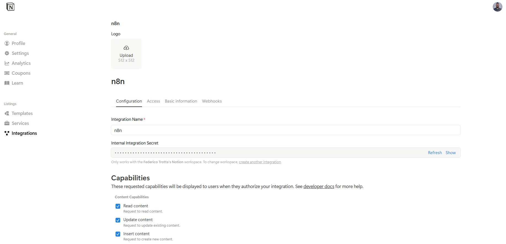
Task: Open Settings in the sidebar
Action: 20,53
